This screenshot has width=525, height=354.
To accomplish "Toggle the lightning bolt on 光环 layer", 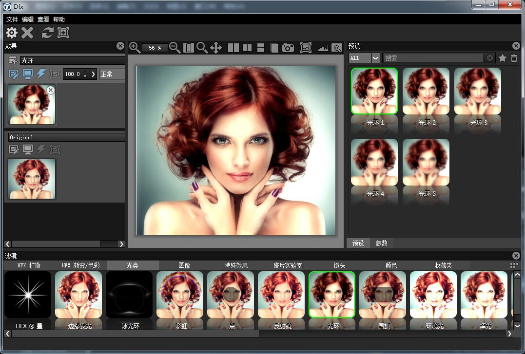I will pyautogui.click(x=41, y=74).
